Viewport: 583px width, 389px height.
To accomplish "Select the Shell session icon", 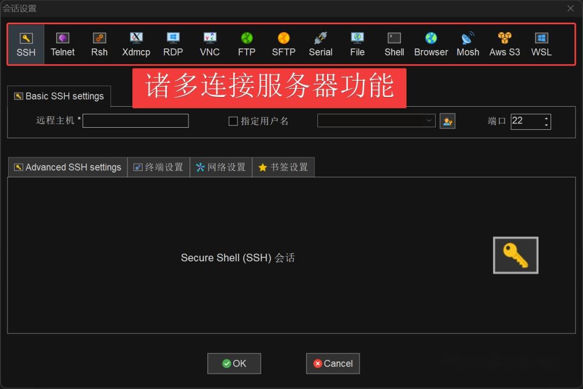I will (x=394, y=45).
